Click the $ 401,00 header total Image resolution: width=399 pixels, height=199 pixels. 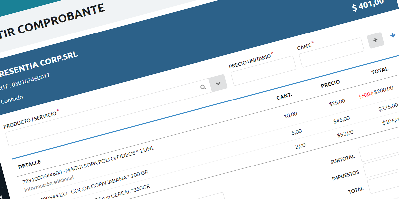368,5
